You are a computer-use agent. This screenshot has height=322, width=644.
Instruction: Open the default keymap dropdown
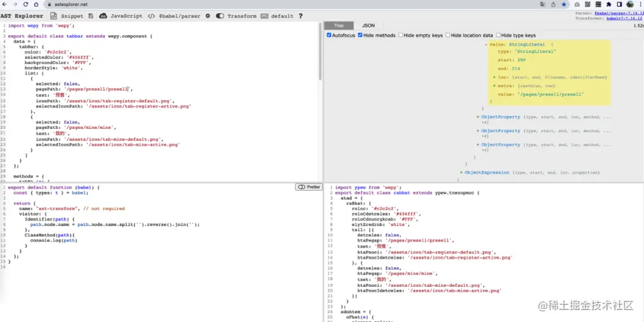(x=277, y=16)
